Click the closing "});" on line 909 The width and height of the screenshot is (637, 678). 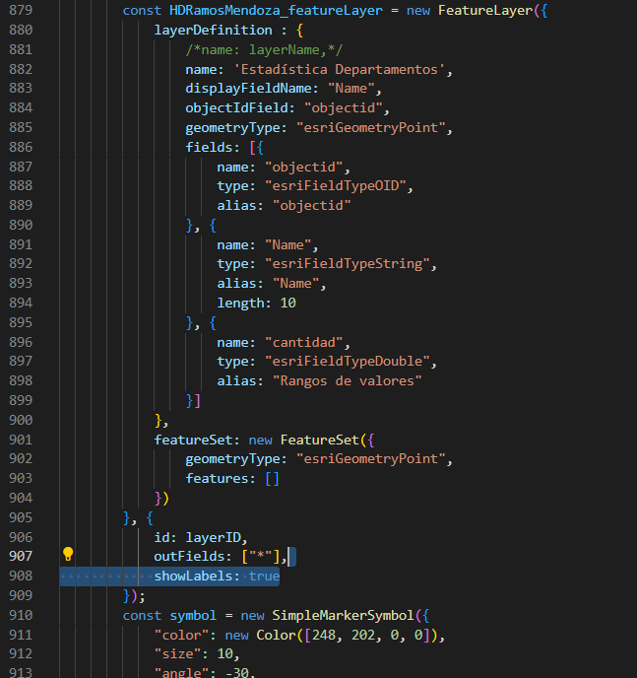click(134, 596)
